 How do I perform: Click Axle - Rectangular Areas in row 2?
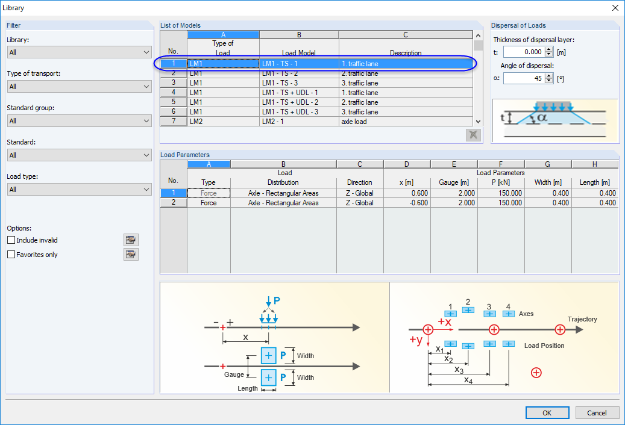tap(283, 202)
